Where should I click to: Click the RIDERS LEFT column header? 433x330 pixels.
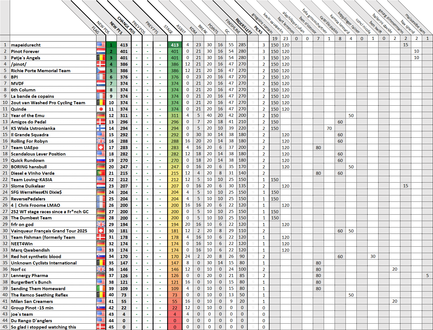tap(244, 26)
